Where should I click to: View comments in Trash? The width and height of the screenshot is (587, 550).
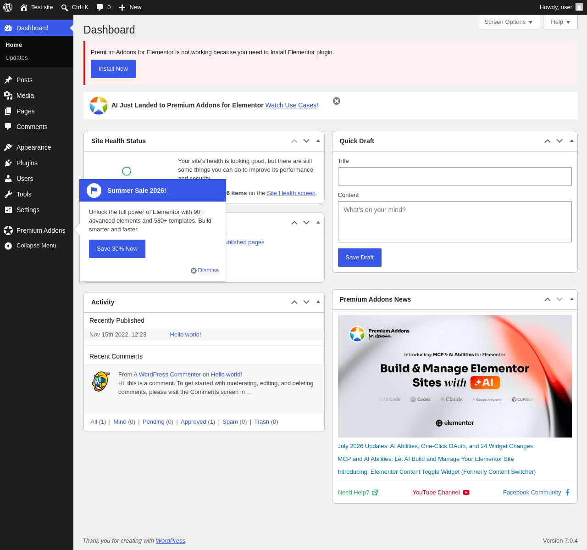[x=262, y=422]
